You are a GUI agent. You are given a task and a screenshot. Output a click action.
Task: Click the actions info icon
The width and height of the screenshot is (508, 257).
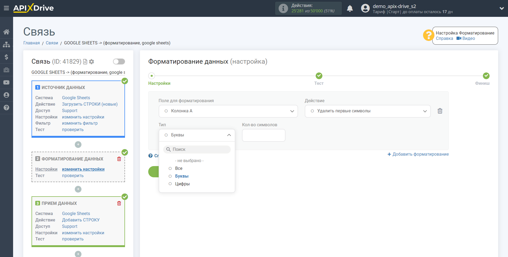(283, 8)
